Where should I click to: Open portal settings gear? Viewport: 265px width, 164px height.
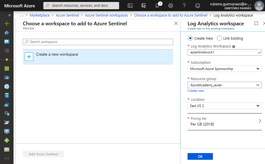171,6
